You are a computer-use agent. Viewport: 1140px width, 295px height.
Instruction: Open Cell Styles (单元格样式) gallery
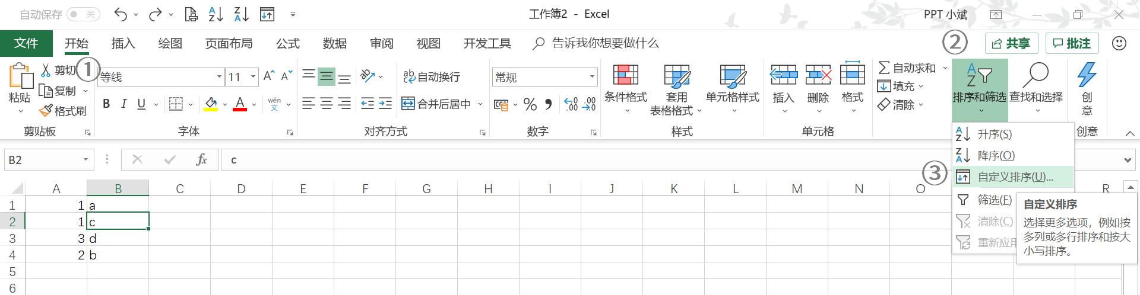[733, 89]
